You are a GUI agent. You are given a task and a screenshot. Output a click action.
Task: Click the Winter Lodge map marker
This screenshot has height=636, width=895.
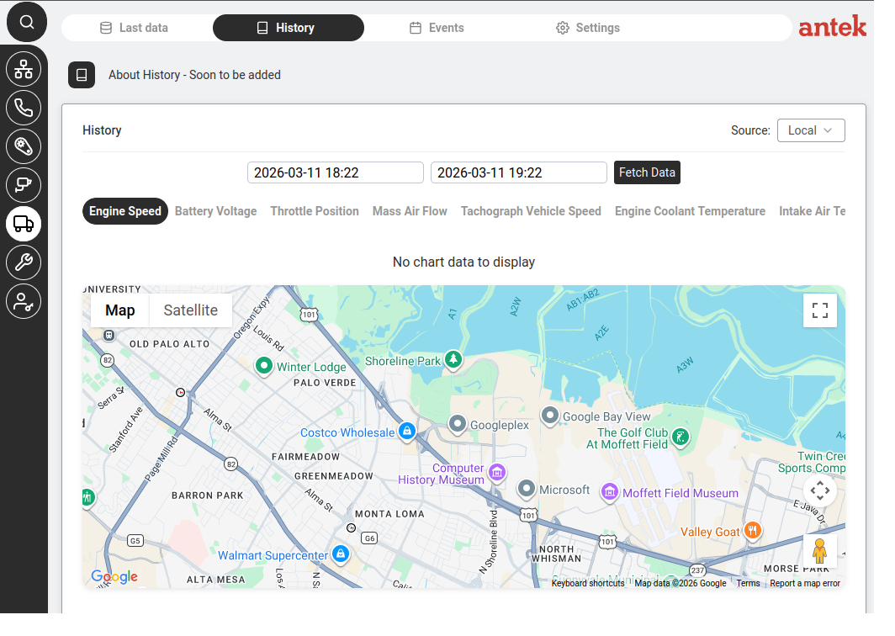(x=264, y=365)
